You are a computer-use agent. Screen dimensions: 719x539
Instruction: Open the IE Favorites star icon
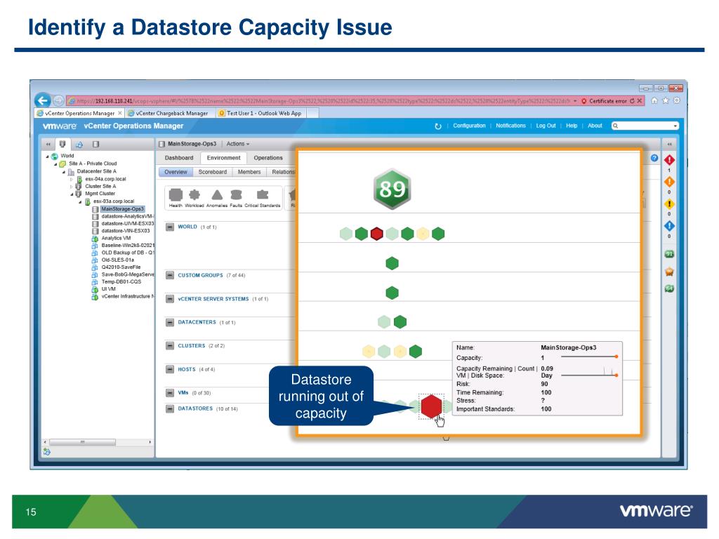click(666, 101)
